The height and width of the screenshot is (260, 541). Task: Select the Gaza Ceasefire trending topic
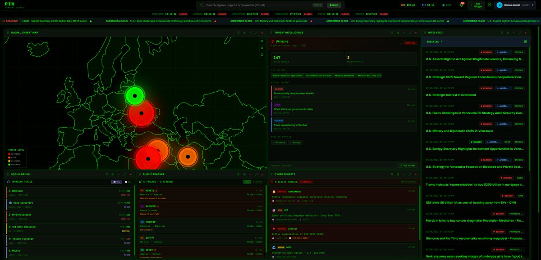69,205
